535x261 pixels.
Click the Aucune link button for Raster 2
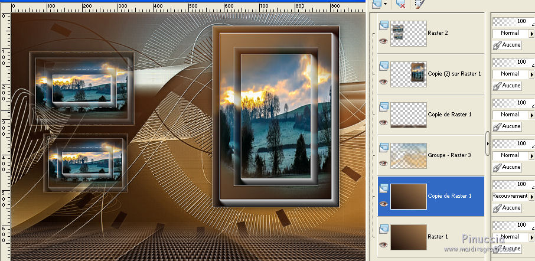tap(507, 45)
